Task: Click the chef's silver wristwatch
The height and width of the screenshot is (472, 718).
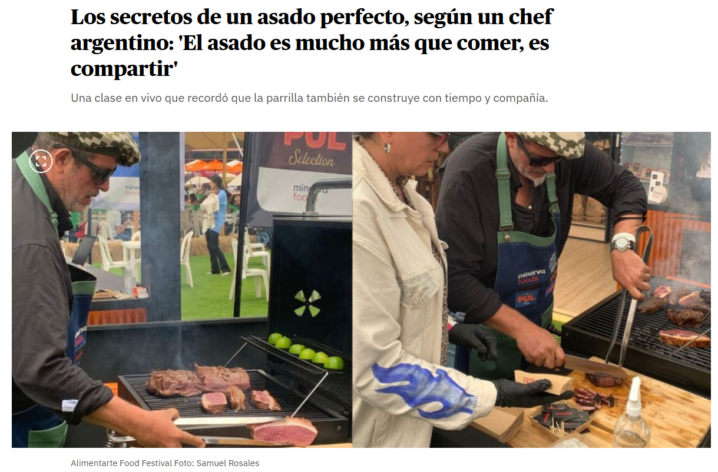Action: [623, 242]
